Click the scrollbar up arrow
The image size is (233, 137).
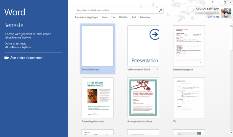tap(231, 25)
